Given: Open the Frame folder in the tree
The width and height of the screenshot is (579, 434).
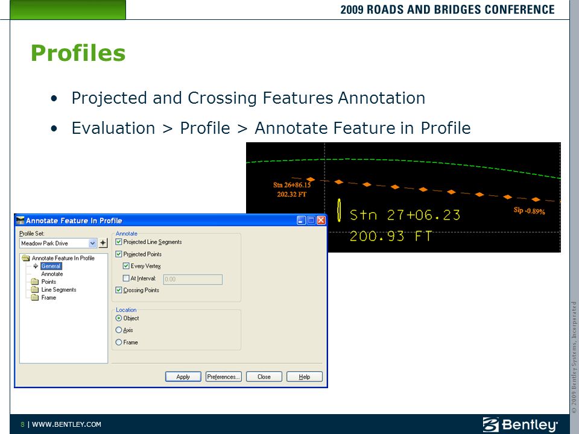Looking at the screenshot, I should (x=49, y=297).
